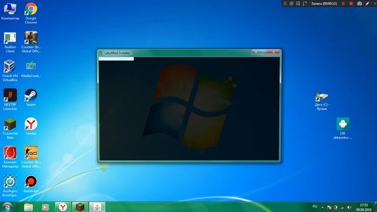Switch to the Java installer taskbar button
Image resolution: width=377 pixels, height=212 pixels.
[x=97, y=207]
